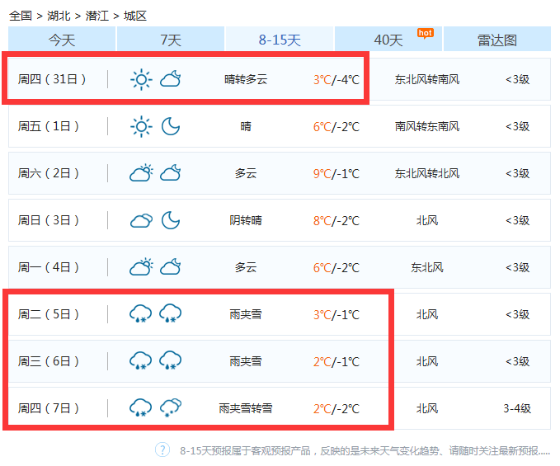Screen dimensions: 560x466
Task: Switch to the 雷达图 tab
Action: click(x=497, y=40)
